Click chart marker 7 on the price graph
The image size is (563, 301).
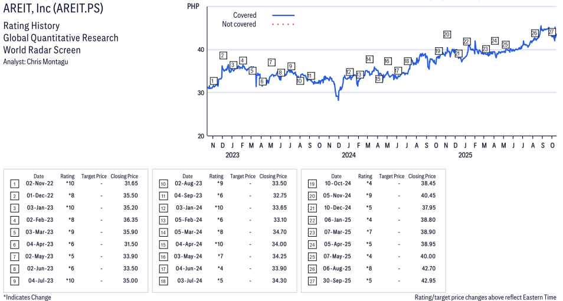click(x=271, y=62)
